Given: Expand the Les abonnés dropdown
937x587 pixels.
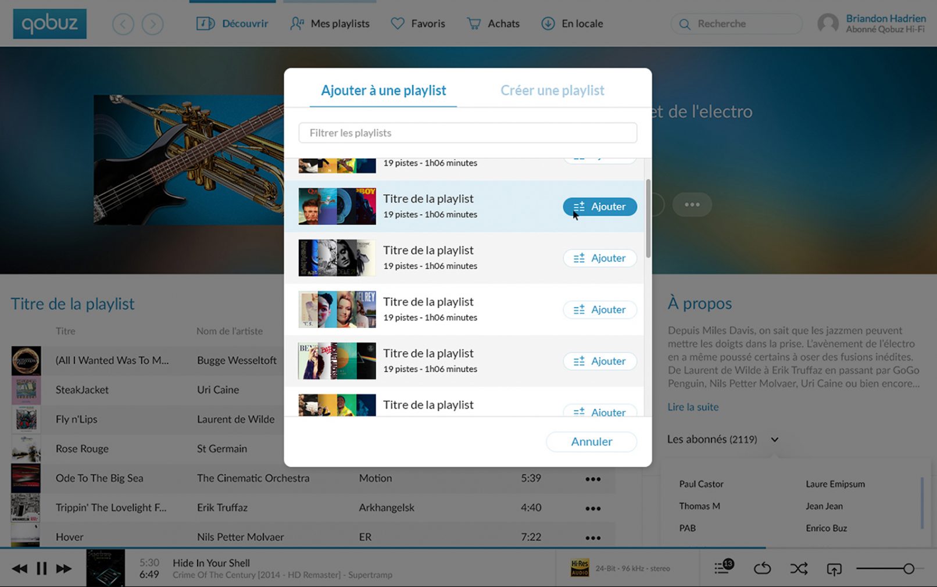Looking at the screenshot, I should click(774, 439).
